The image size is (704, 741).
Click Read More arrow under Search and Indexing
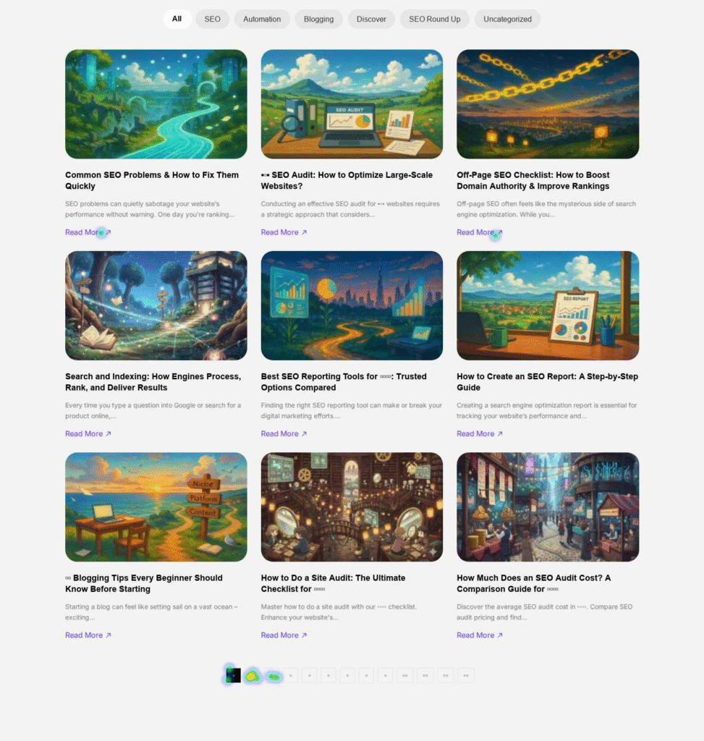(109, 434)
